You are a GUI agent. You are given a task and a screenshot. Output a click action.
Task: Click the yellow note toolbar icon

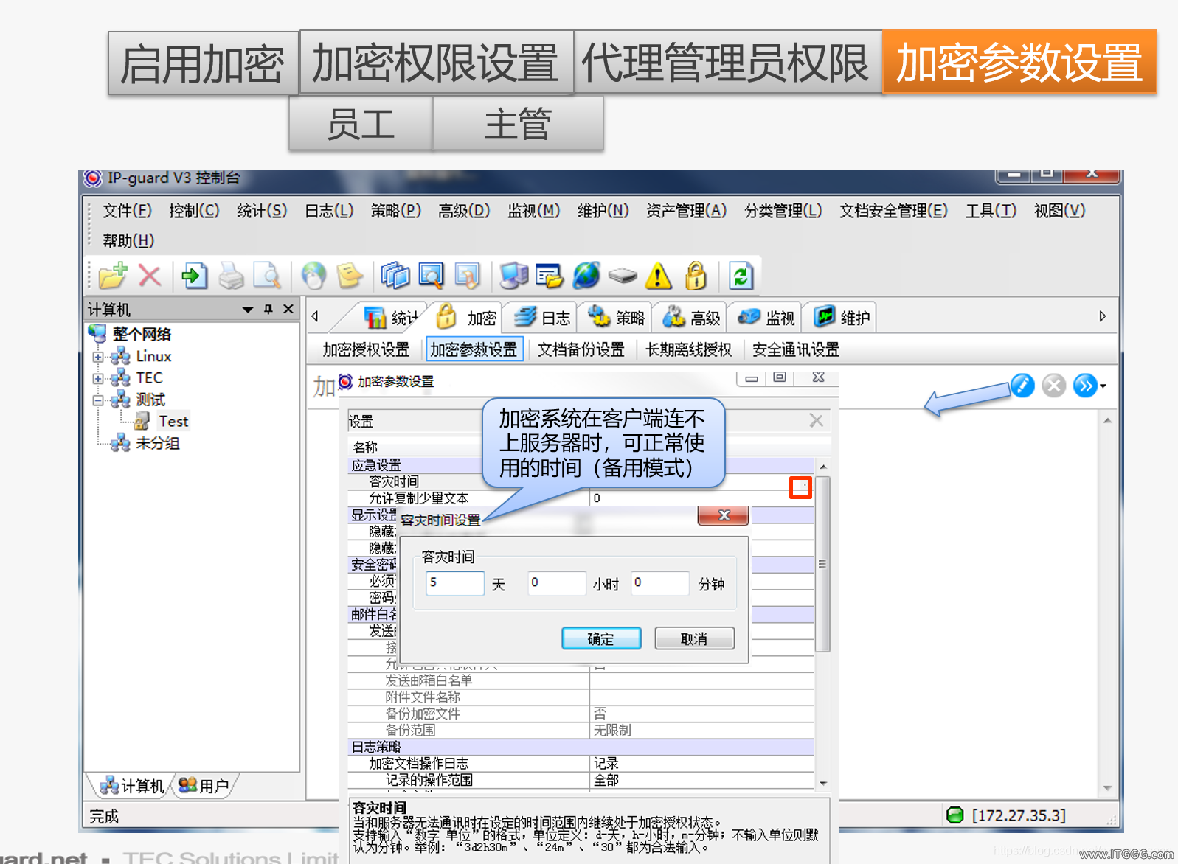tap(350, 276)
